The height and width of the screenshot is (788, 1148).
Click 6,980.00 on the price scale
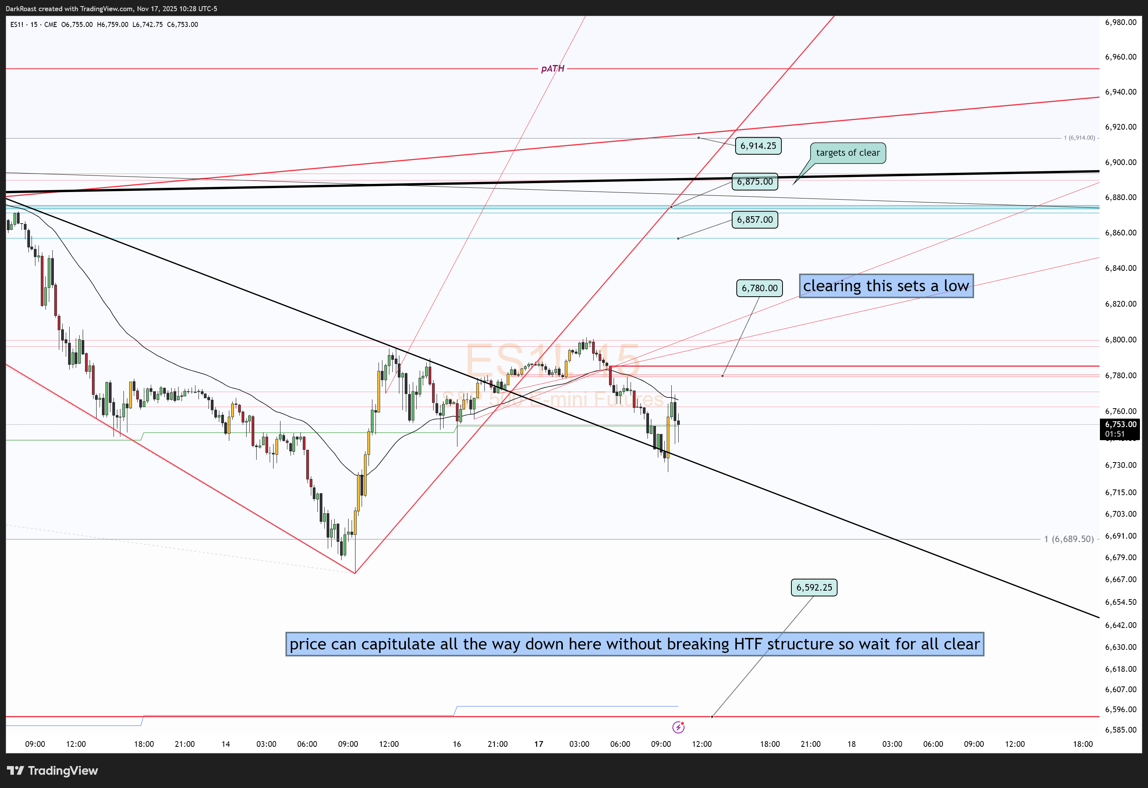click(1120, 22)
